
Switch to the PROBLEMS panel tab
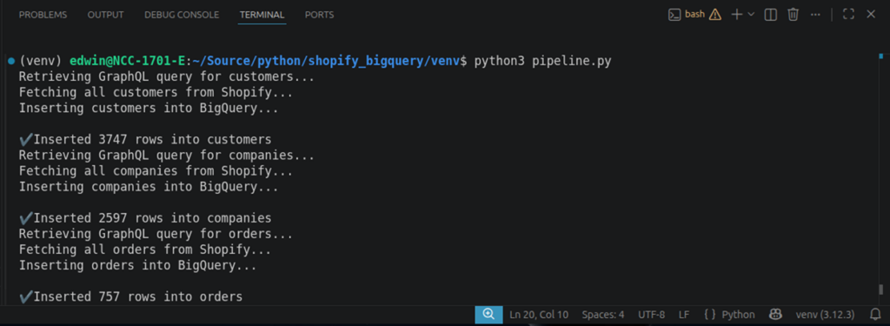click(43, 15)
